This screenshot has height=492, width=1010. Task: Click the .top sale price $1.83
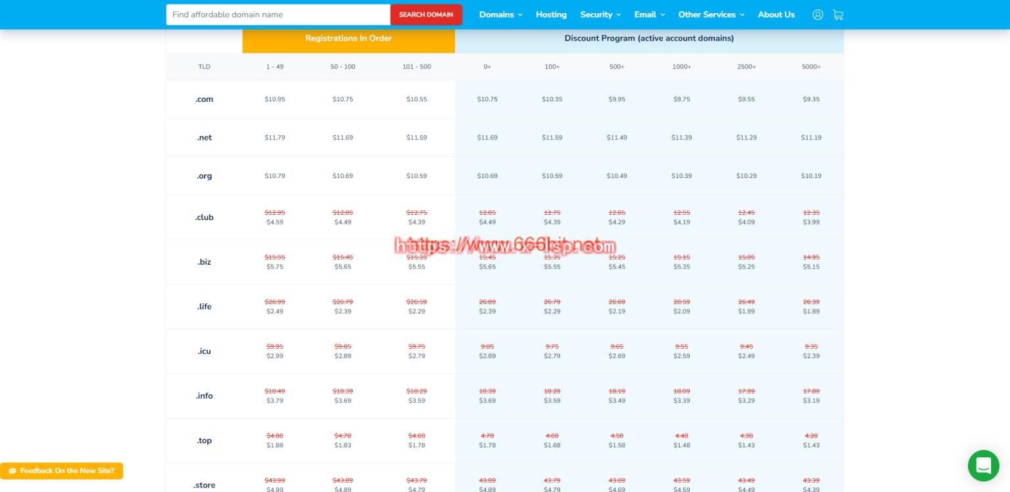tap(343, 445)
